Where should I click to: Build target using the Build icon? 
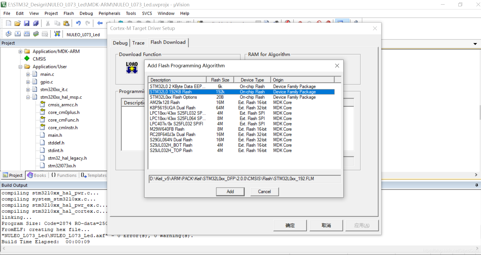point(18,34)
